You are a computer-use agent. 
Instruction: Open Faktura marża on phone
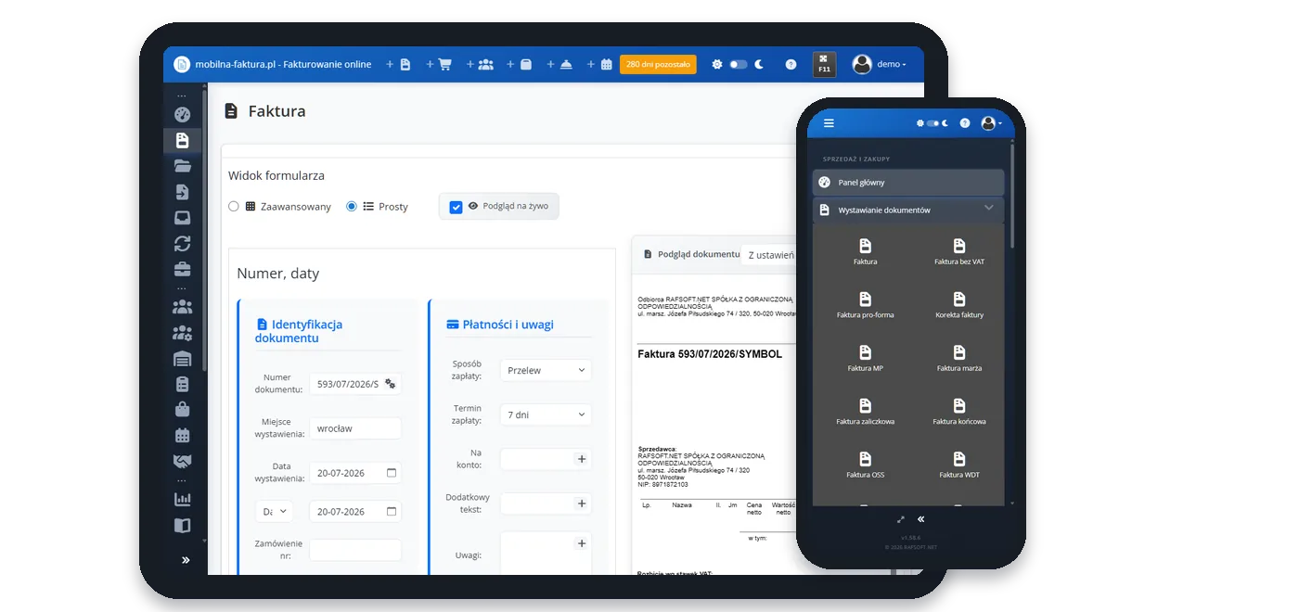coord(959,358)
